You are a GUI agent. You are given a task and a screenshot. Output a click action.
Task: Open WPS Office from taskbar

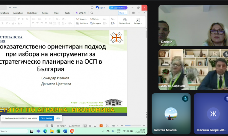72,131
